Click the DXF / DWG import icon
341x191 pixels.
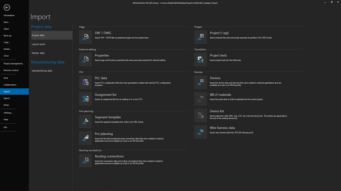(x=85, y=37)
